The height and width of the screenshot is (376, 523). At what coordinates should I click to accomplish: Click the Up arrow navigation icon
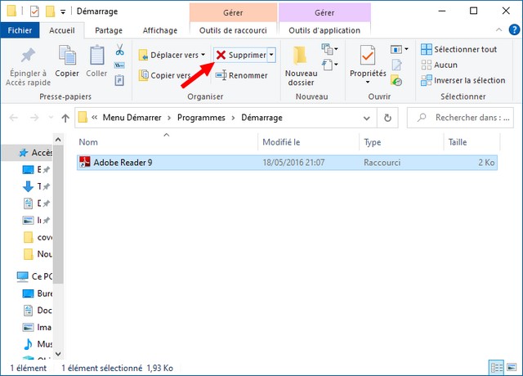coord(65,118)
